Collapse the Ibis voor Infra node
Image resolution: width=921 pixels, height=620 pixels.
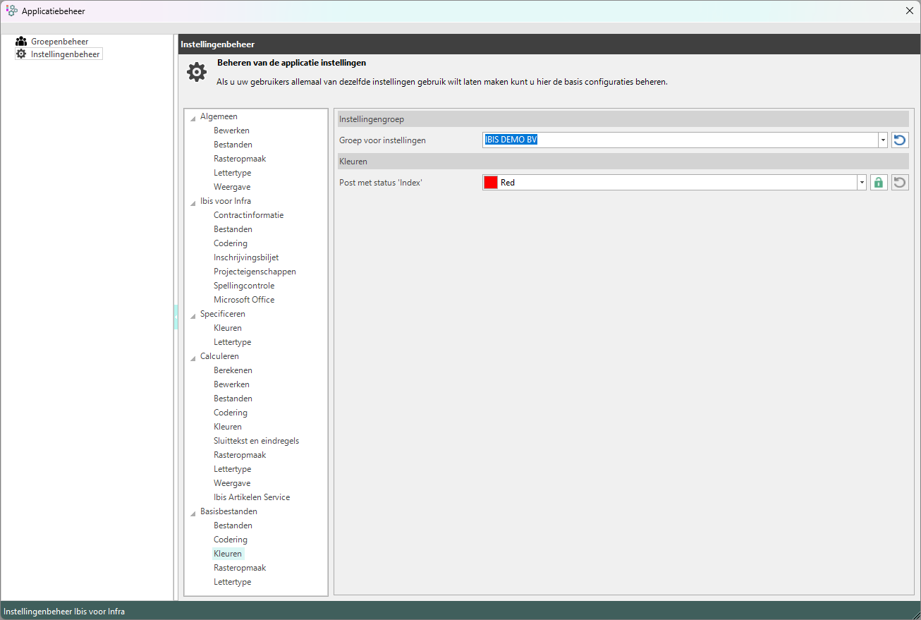(x=193, y=202)
